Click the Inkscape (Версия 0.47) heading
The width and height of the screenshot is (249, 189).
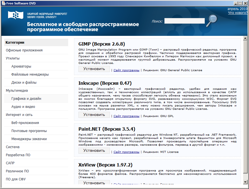pos(105,83)
